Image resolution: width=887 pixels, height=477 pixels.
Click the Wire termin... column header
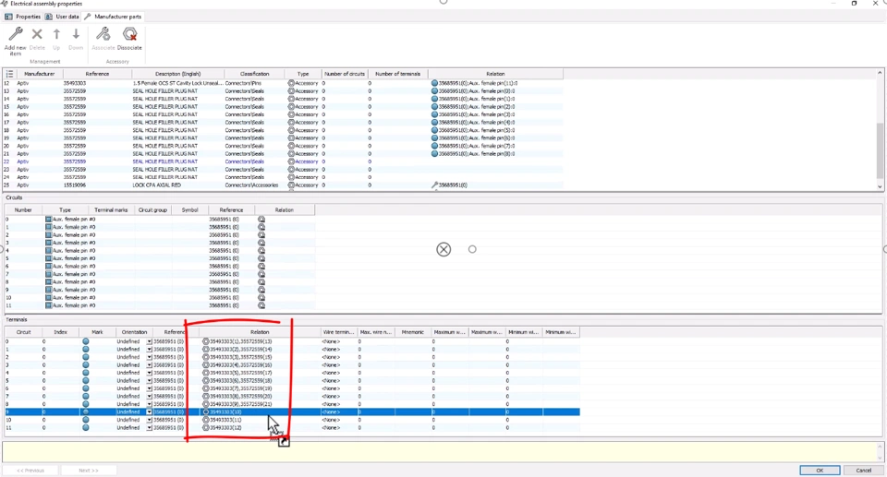tap(338, 332)
